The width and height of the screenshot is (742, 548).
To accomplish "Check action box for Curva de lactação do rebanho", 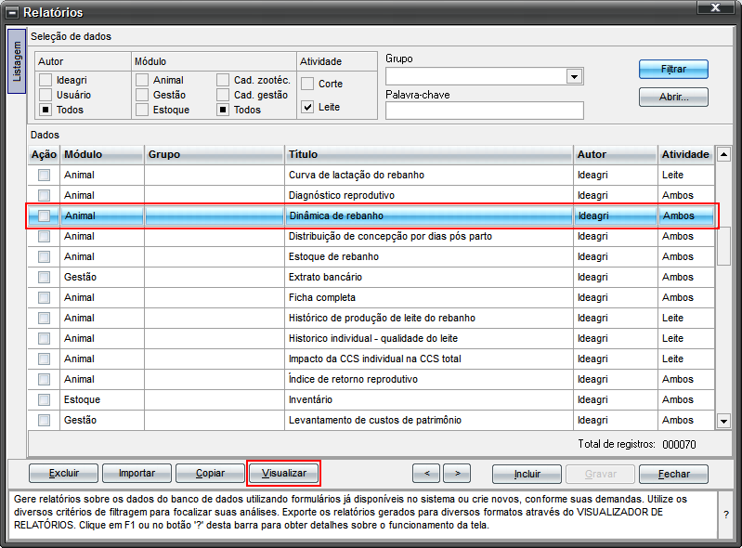I will coord(44,176).
